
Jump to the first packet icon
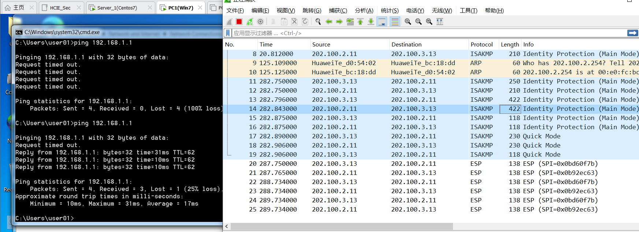point(360,22)
